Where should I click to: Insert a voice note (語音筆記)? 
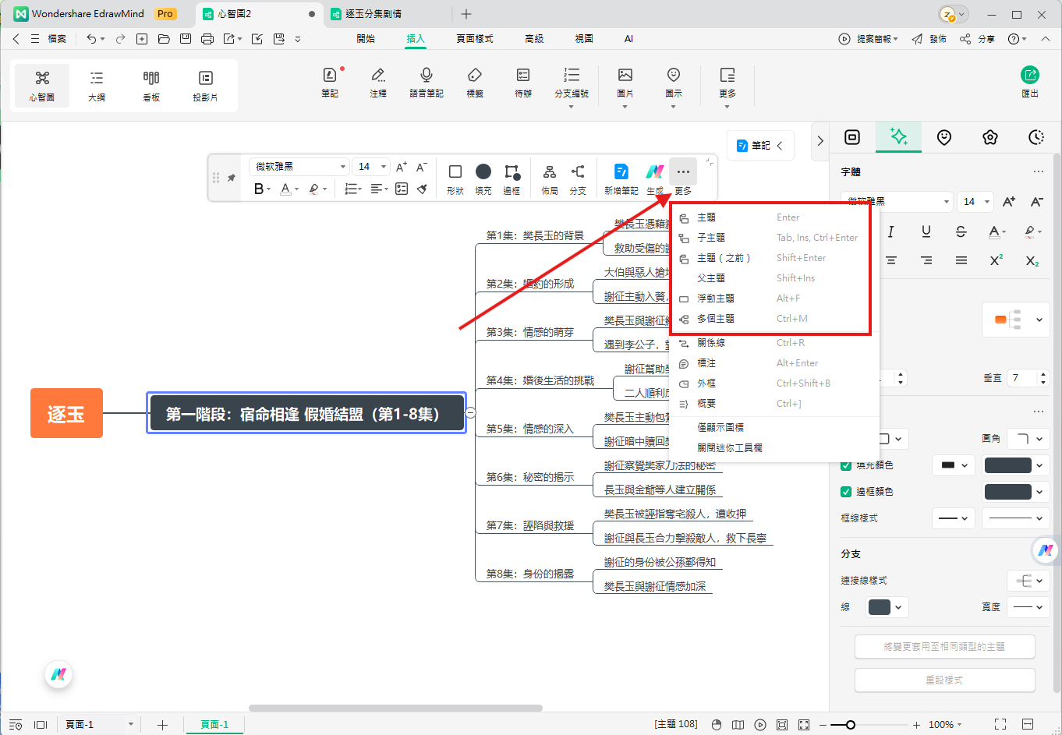point(426,82)
